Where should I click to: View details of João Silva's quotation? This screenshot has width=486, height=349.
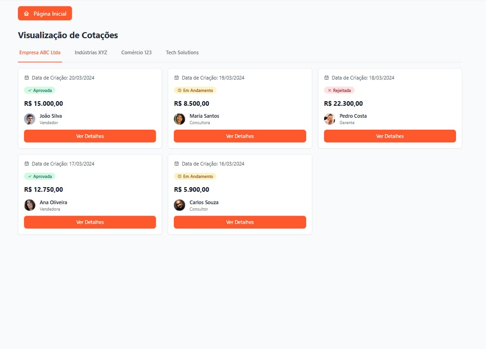tap(90, 136)
